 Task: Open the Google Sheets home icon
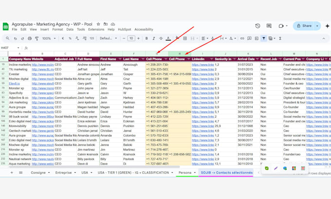coord(6,27)
